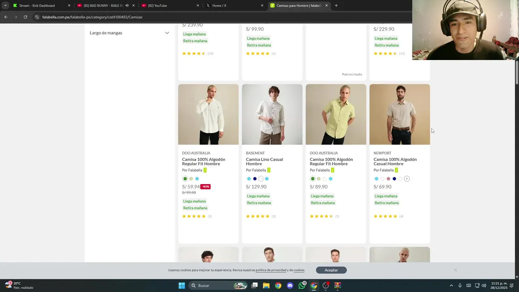Open WhatsApp from the taskbar
The width and height of the screenshot is (519, 292).
pyautogui.click(x=302, y=286)
